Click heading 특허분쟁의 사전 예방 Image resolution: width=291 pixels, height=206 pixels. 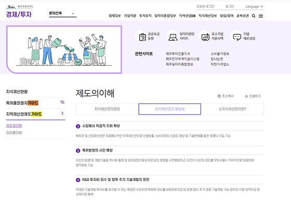[98, 150]
